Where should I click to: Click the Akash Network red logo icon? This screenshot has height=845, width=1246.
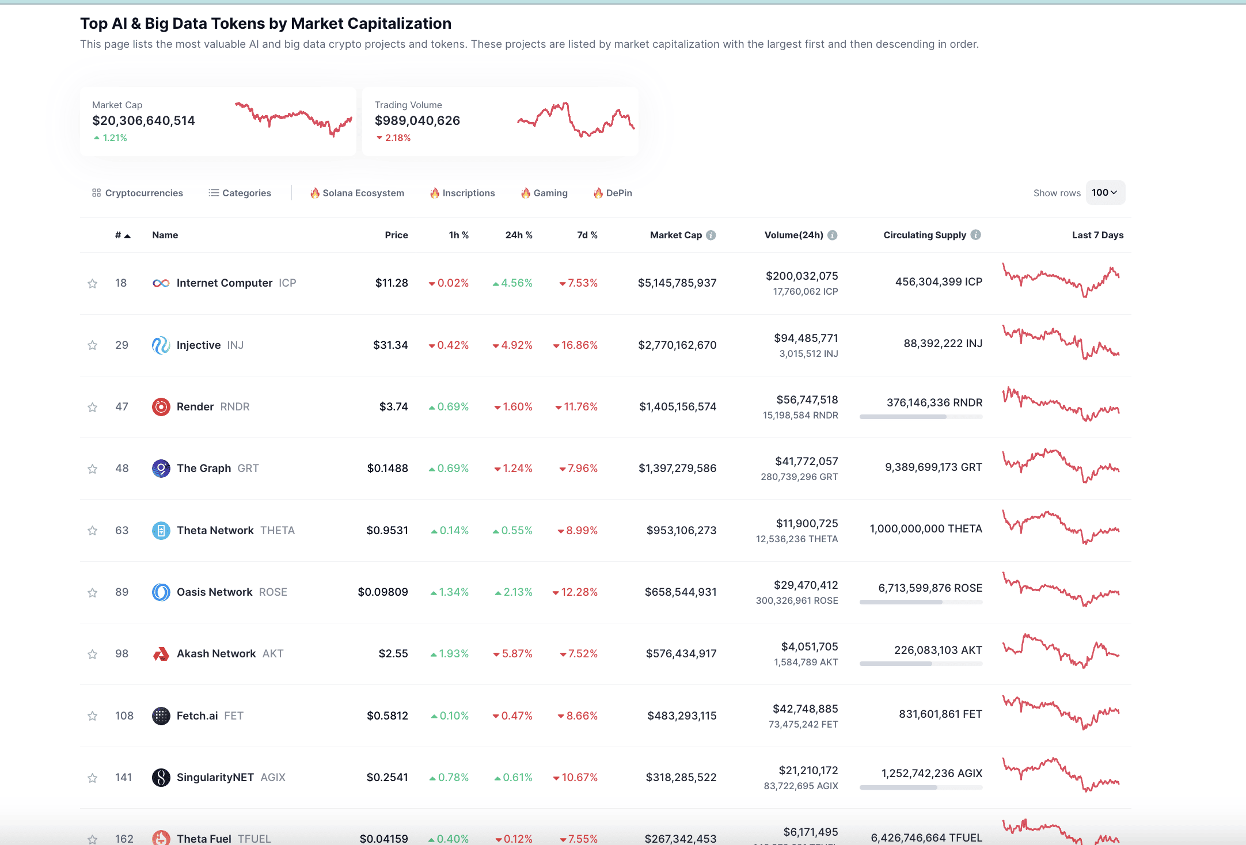[x=161, y=654]
